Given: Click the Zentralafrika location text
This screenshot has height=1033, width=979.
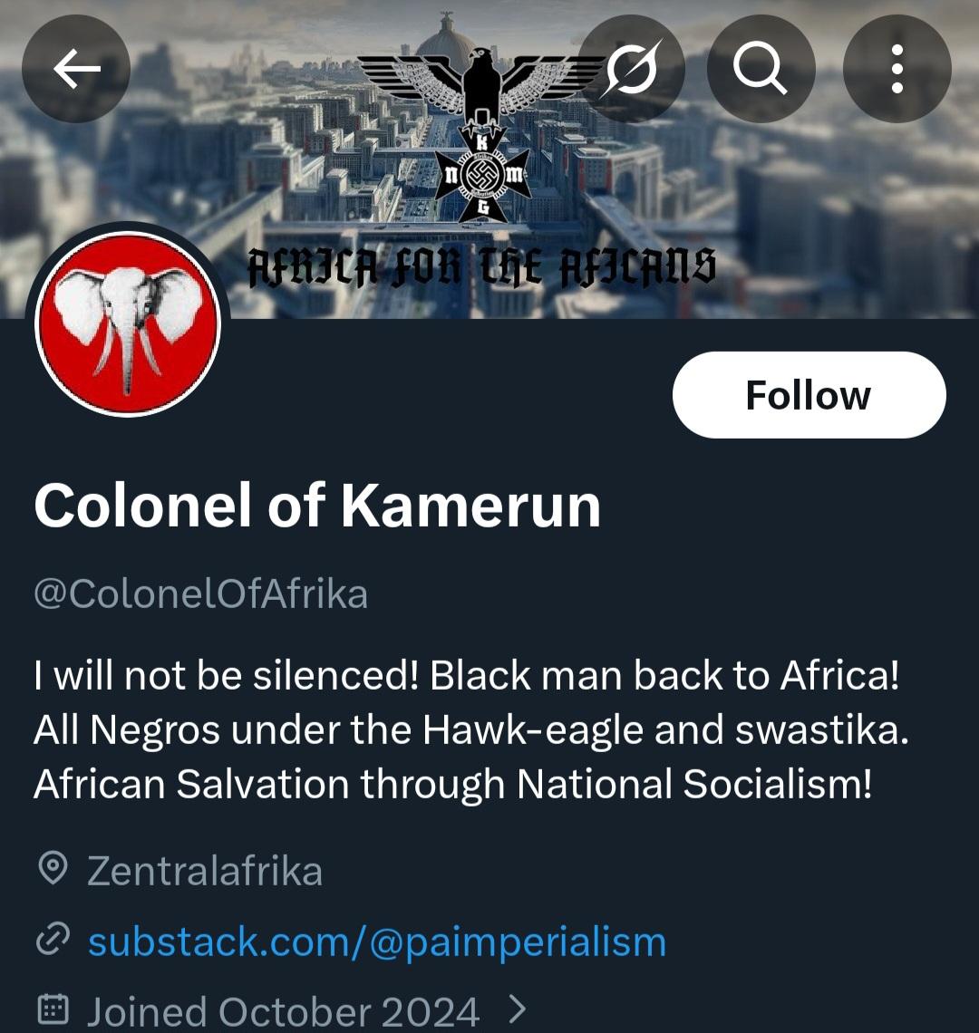Looking at the screenshot, I should pos(205,871).
